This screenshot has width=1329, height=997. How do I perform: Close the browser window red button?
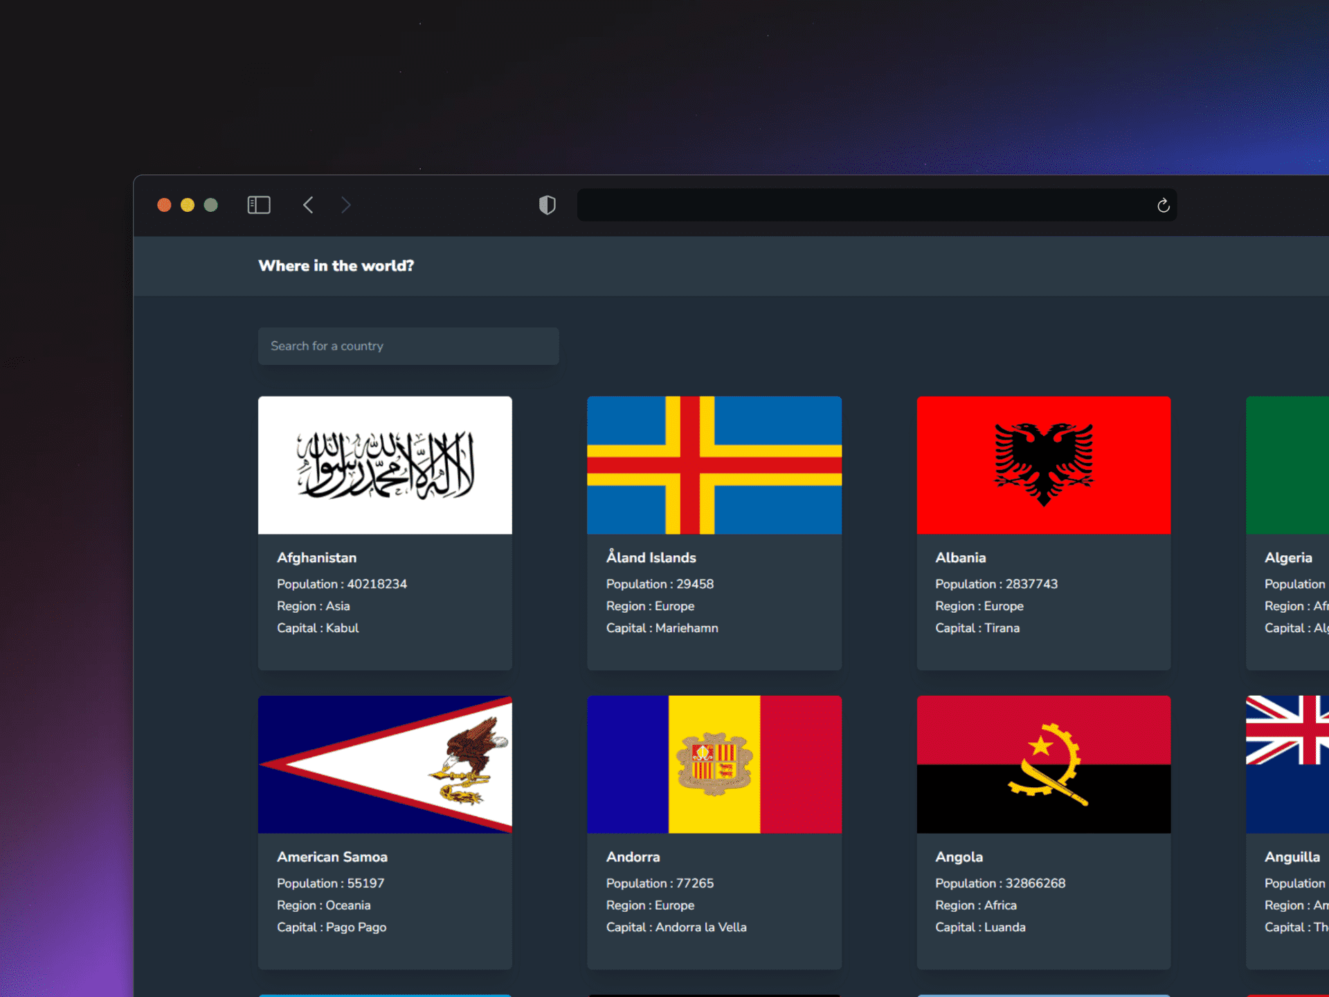tap(164, 205)
